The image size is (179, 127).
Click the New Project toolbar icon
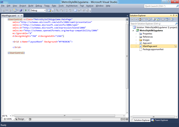[15, 10]
